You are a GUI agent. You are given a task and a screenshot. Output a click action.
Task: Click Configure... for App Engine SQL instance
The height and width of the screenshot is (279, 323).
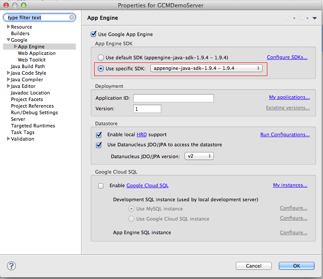[x=294, y=232]
